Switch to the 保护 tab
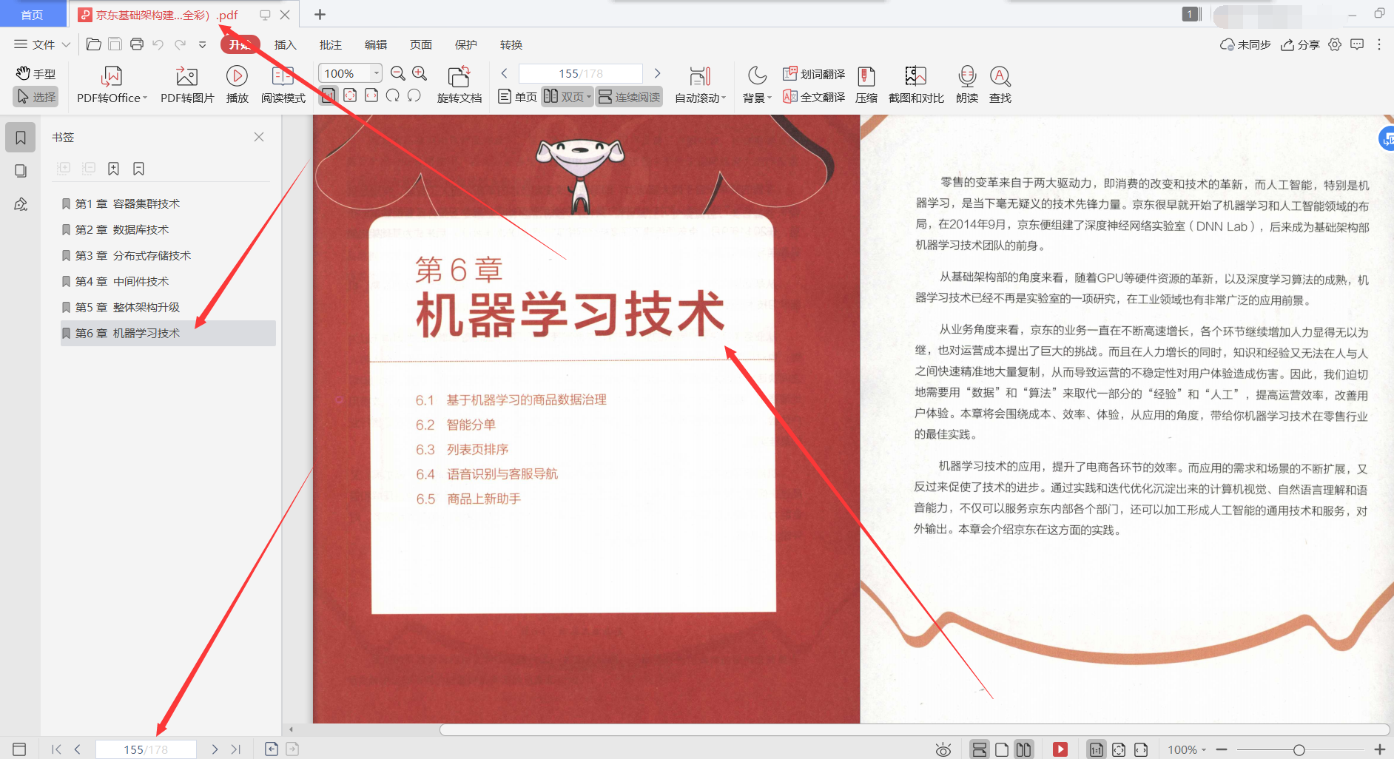This screenshot has width=1394, height=759. [x=466, y=44]
